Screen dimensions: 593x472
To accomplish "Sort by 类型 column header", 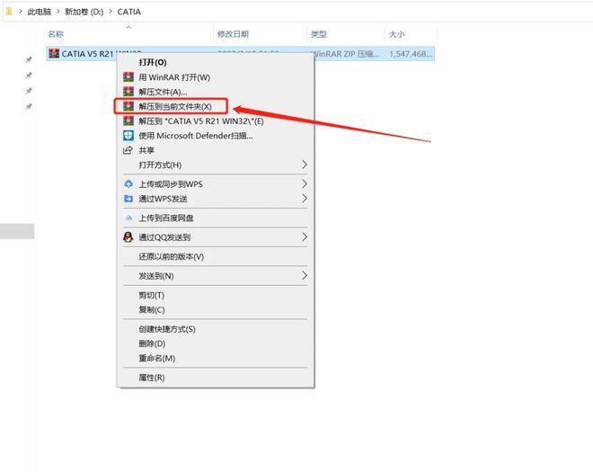I will click(x=319, y=34).
